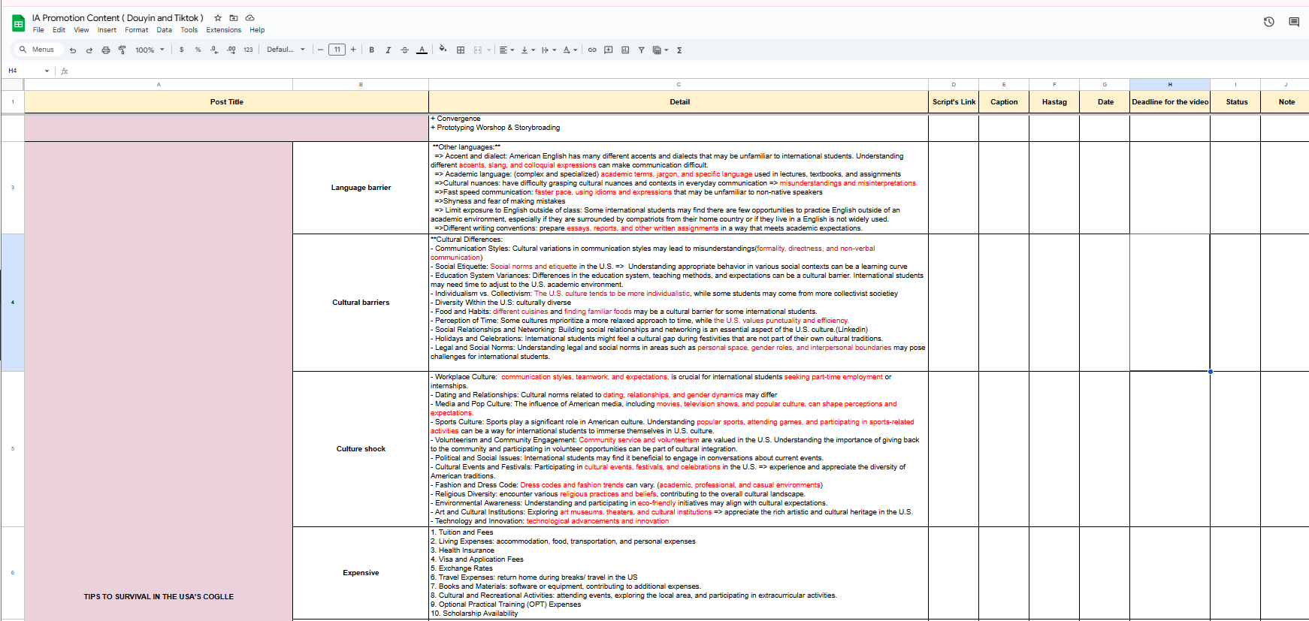Star the IA Promotion Content document
The image size is (1309, 621).
pyautogui.click(x=218, y=17)
